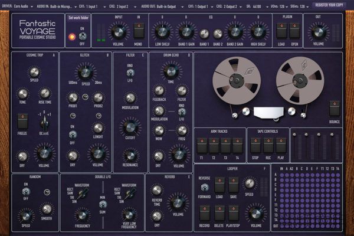The width and height of the screenshot is (354, 236).
Task: Click the PLUGIN LOAD button
Action: 281,30
